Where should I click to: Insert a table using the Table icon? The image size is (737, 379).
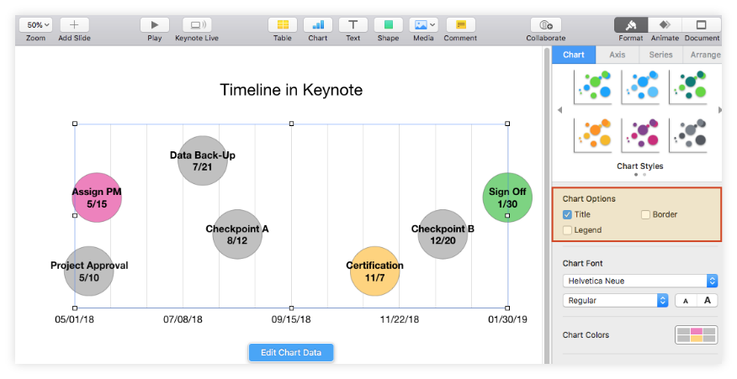[283, 25]
